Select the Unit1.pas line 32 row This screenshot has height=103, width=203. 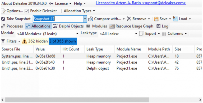pos(101,68)
